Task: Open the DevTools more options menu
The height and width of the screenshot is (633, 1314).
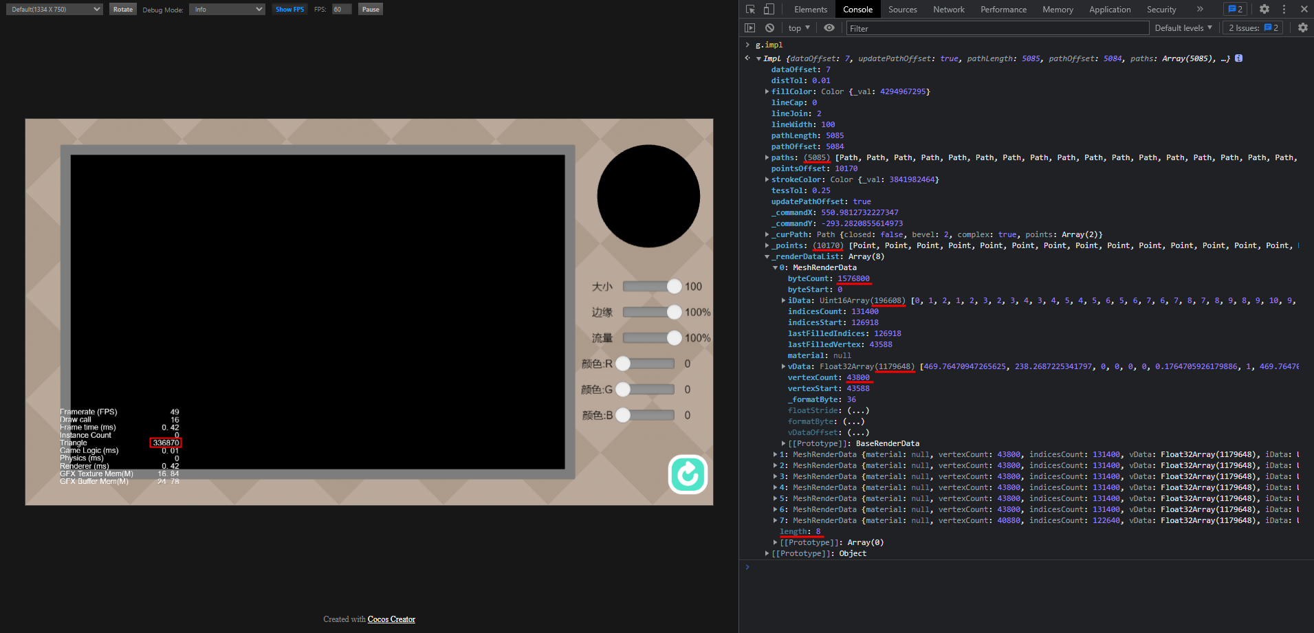Action: pyautogui.click(x=1284, y=10)
